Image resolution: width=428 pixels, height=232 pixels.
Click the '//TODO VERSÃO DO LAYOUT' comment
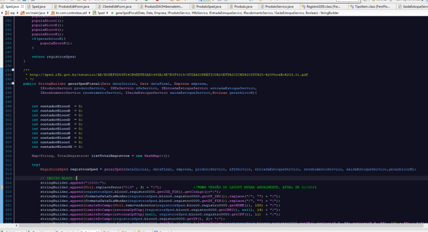tap(255, 187)
